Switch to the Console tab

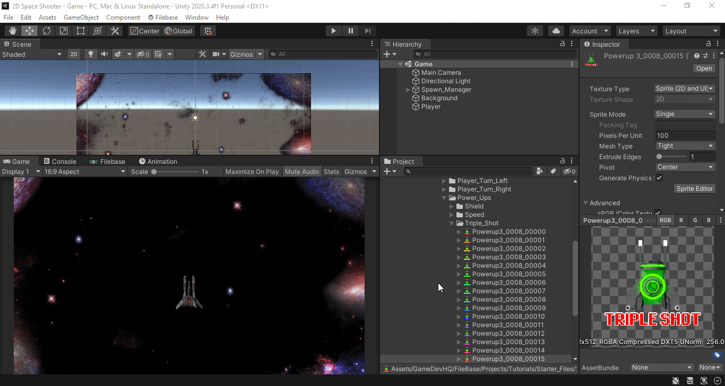pyautogui.click(x=60, y=161)
